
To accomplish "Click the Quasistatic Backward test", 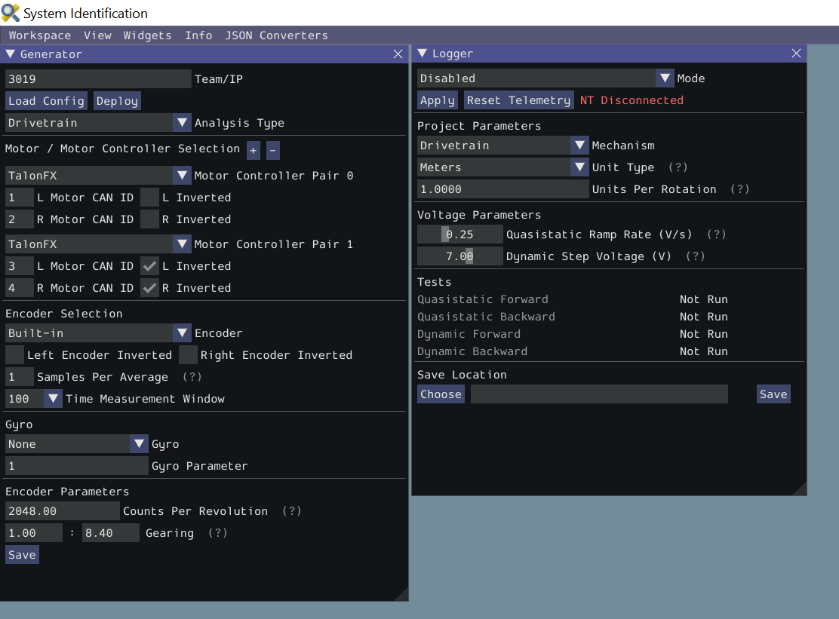I will pyautogui.click(x=487, y=317).
